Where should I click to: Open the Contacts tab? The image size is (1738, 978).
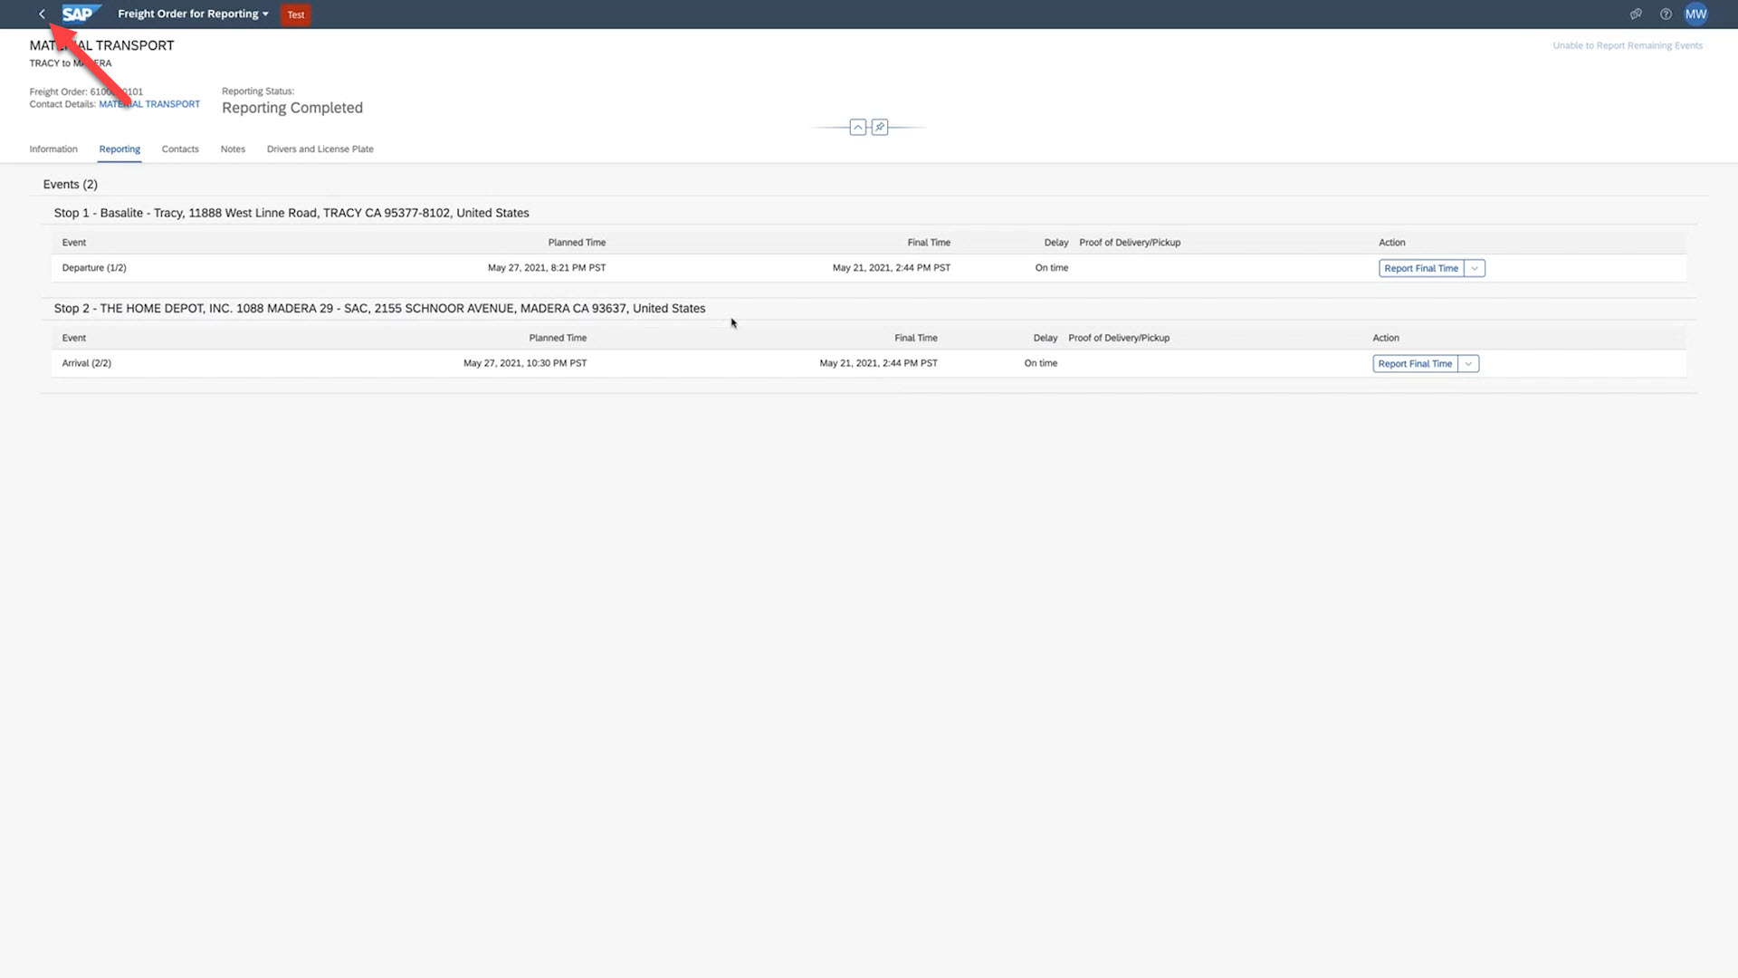(x=180, y=149)
